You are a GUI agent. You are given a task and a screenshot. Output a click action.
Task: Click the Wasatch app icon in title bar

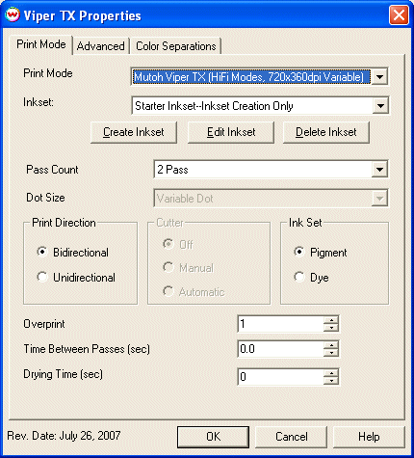(x=13, y=15)
